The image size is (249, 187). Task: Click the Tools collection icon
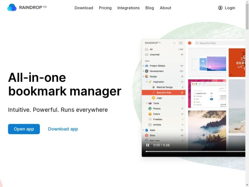coord(150,103)
